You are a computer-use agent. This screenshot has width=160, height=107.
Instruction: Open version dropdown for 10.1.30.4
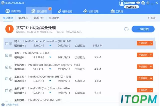pos(50,69)
